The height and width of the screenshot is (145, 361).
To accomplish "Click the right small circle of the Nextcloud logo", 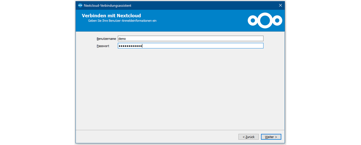I will pyautogui.click(x=278, y=21).
